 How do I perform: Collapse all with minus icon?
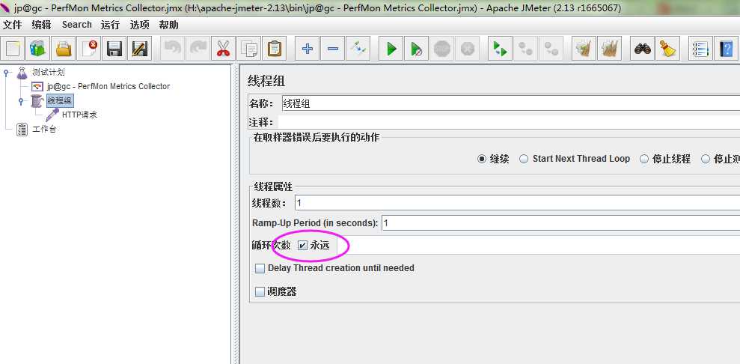pos(333,49)
